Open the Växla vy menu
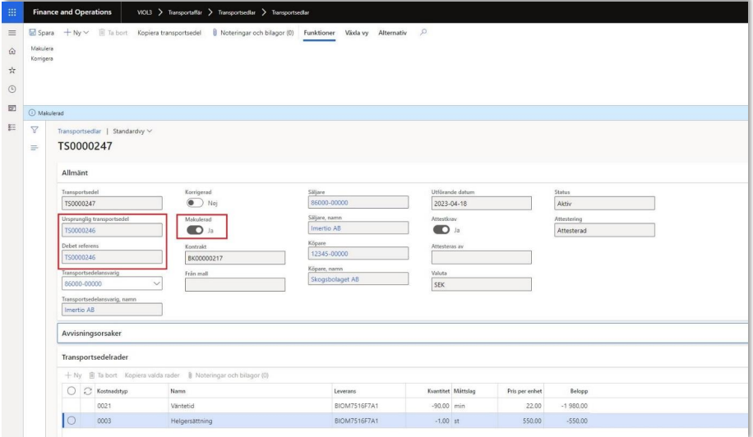The width and height of the screenshot is (753, 437). pyautogui.click(x=355, y=32)
